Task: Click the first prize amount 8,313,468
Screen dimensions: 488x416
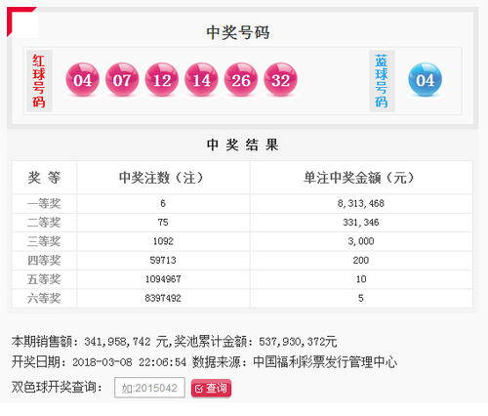Action: (361, 203)
